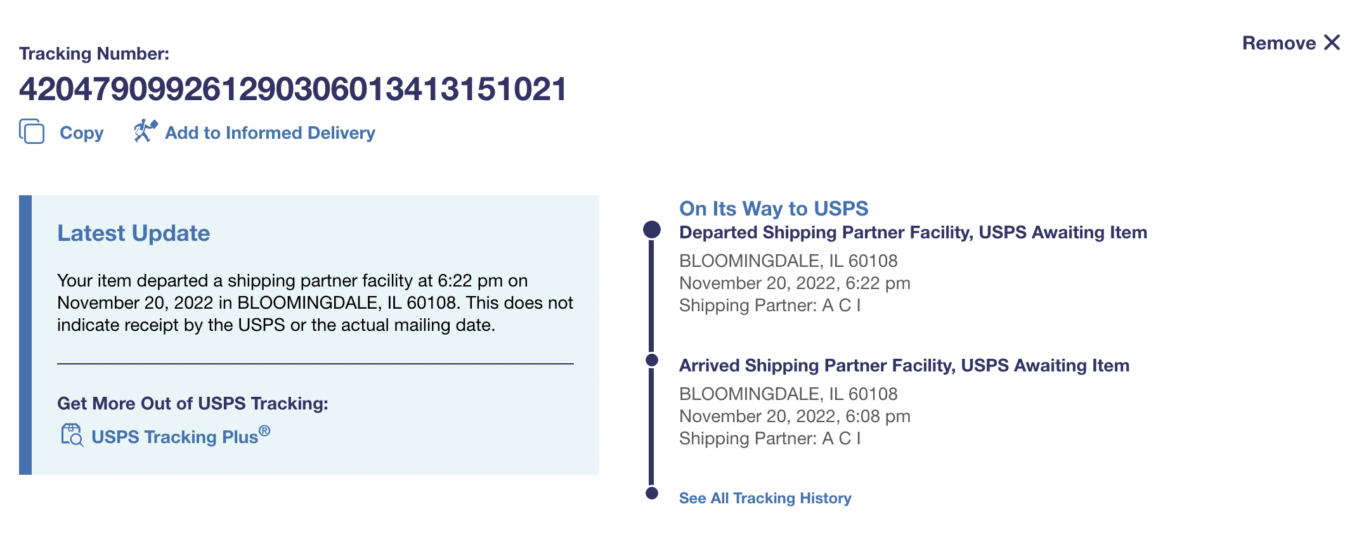Click the Remove text label

tap(1278, 43)
